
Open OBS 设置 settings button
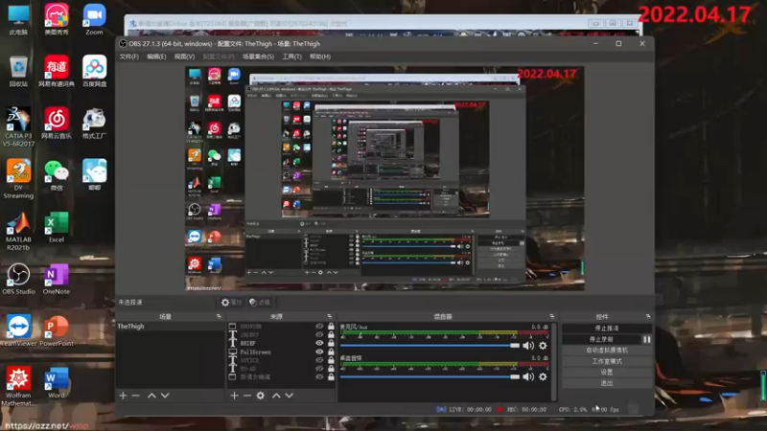click(x=607, y=372)
